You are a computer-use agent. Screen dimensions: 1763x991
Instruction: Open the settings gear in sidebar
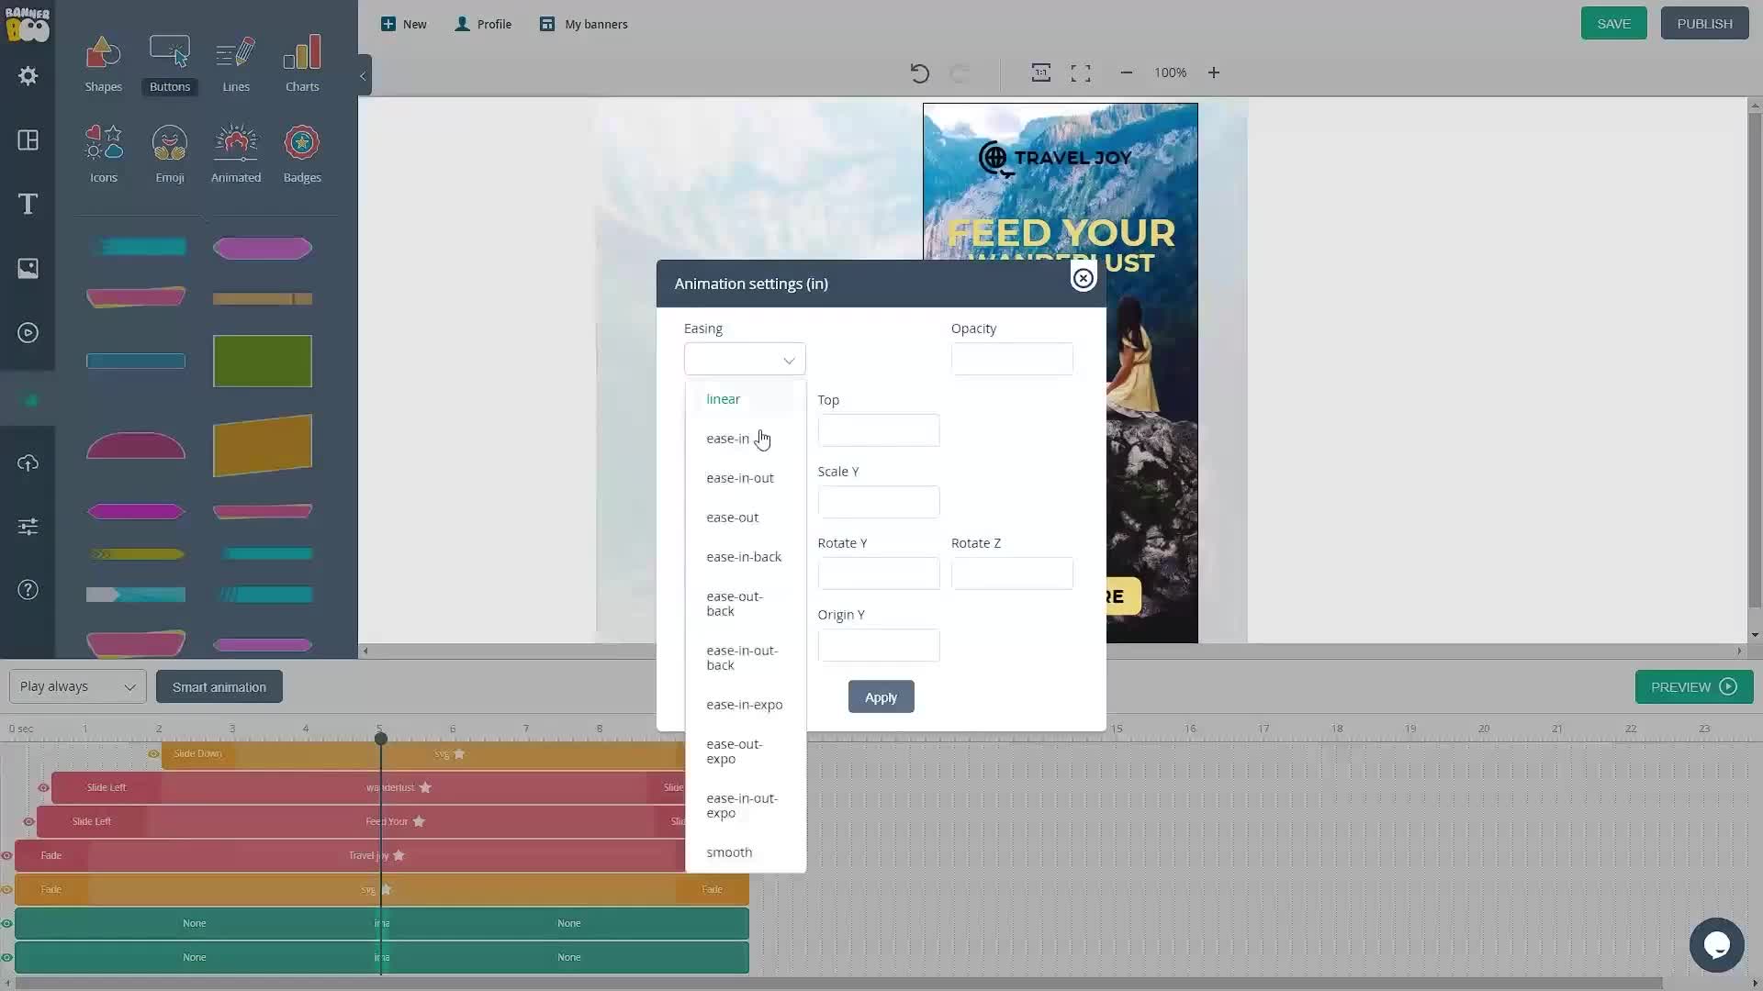(x=28, y=76)
